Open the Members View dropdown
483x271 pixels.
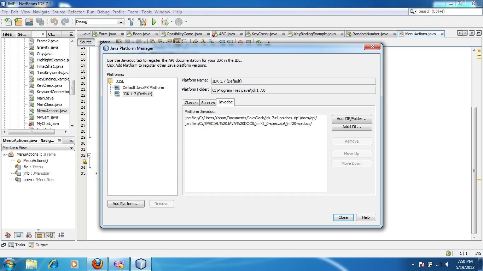(x=38, y=147)
